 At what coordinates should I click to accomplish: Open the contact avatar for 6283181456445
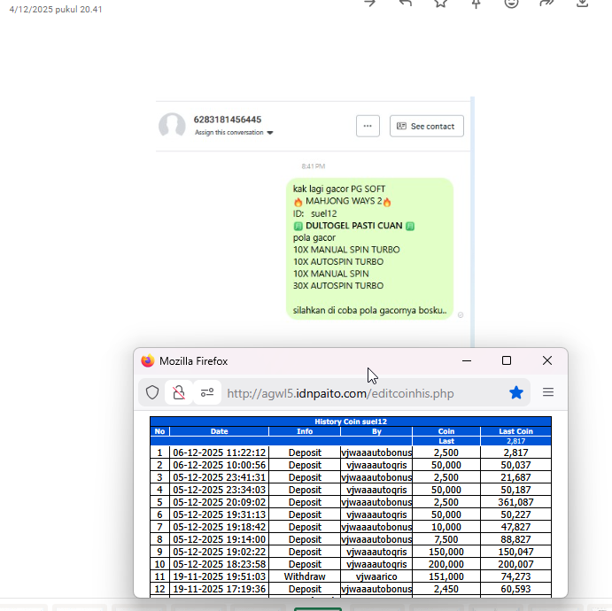tap(172, 126)
